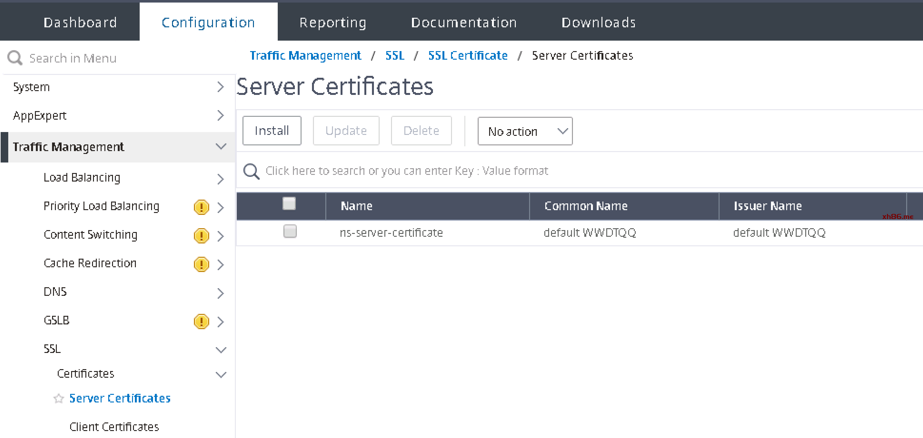This screenshot has height=438, width=923.
Task: Favorite Server Certificates with the star icon
Action: coord(58,398)
